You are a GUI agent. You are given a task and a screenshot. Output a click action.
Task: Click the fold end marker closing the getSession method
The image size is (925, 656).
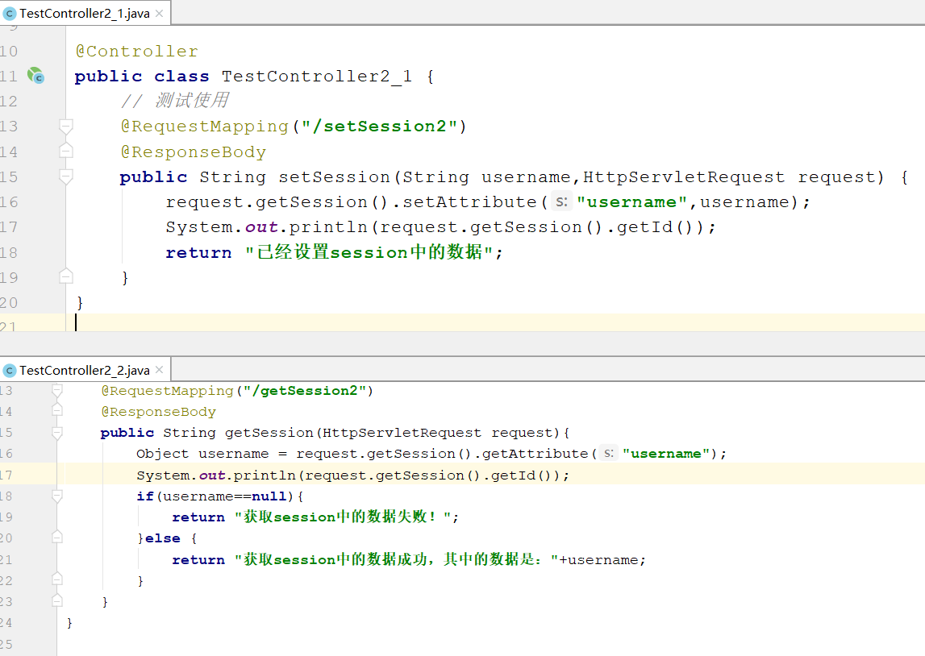coord(57,600)
